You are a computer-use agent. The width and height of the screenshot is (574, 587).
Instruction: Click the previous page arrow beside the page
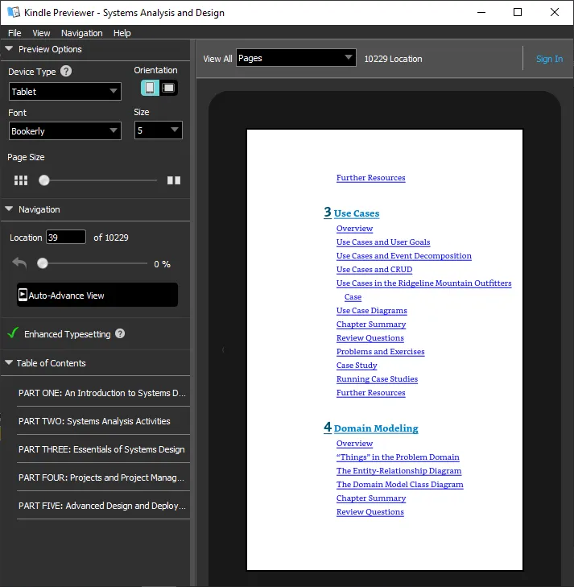click(223, 349)
